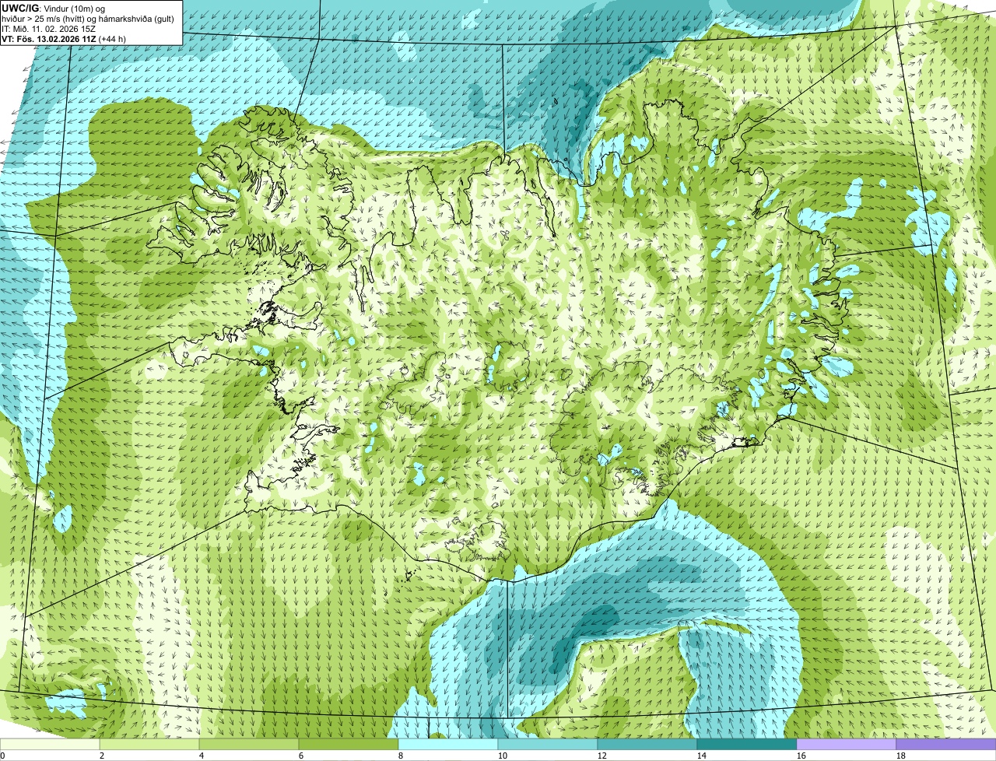
Task: Click the scale label '10'
Action: coord(503,755)
